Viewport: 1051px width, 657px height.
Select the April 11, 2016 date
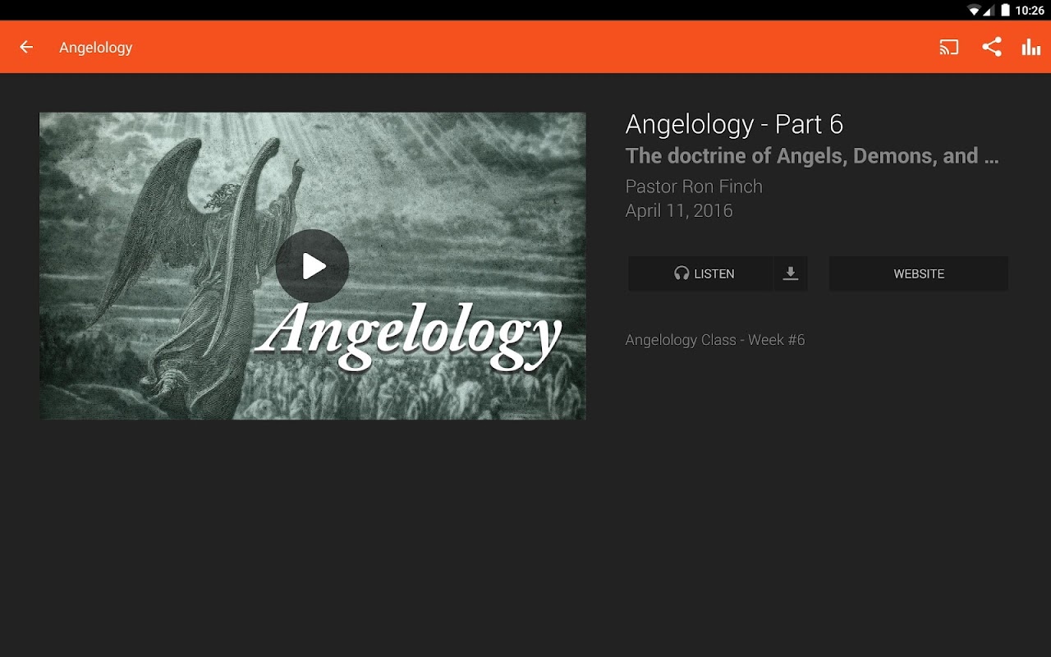coord(679,211)
